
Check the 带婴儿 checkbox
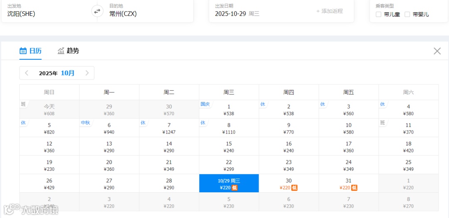click(x=407, y=15)
